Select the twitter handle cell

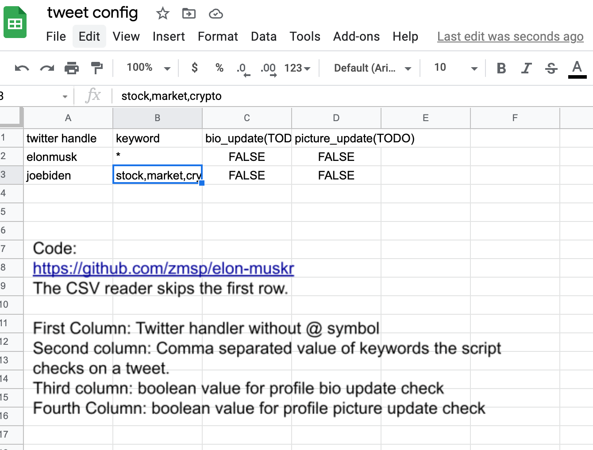point(68,138)
